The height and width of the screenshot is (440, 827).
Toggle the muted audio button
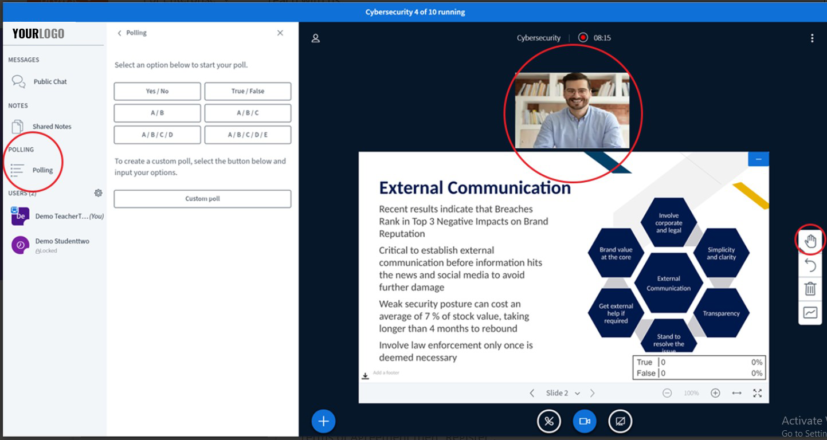coord(548,422)
